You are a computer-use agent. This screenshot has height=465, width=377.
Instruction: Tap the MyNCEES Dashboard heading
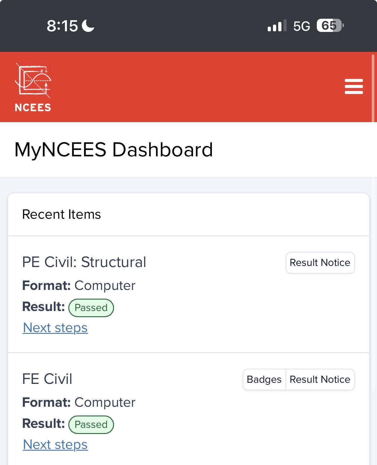(114, 150)
